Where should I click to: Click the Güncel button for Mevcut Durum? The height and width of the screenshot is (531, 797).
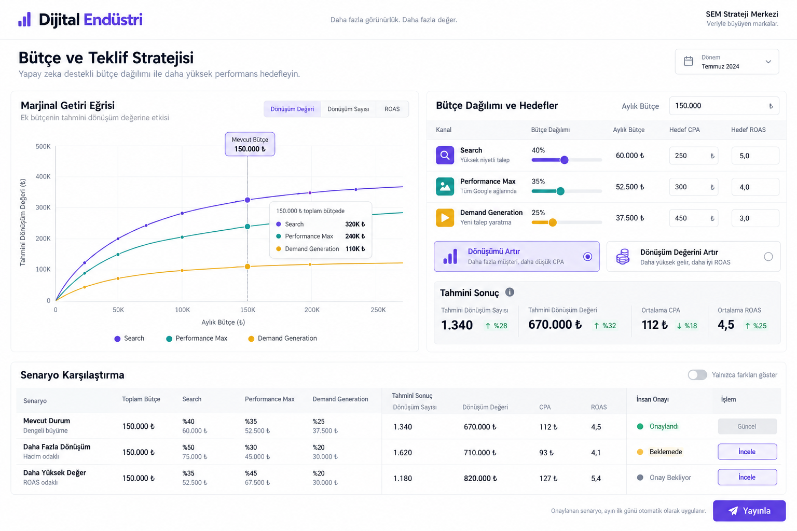(x=747, y=426)
